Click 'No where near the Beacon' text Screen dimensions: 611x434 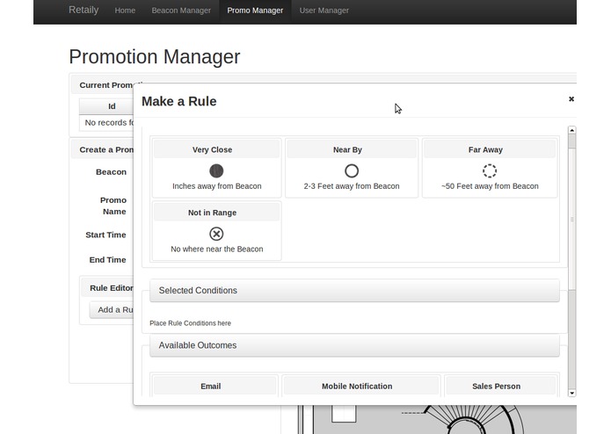click(217, 250)
